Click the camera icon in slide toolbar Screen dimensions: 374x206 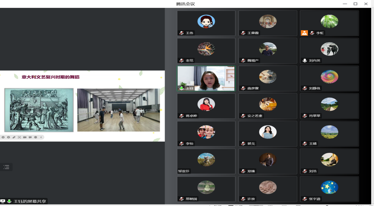pyautogui.click(x=25, y=137)
